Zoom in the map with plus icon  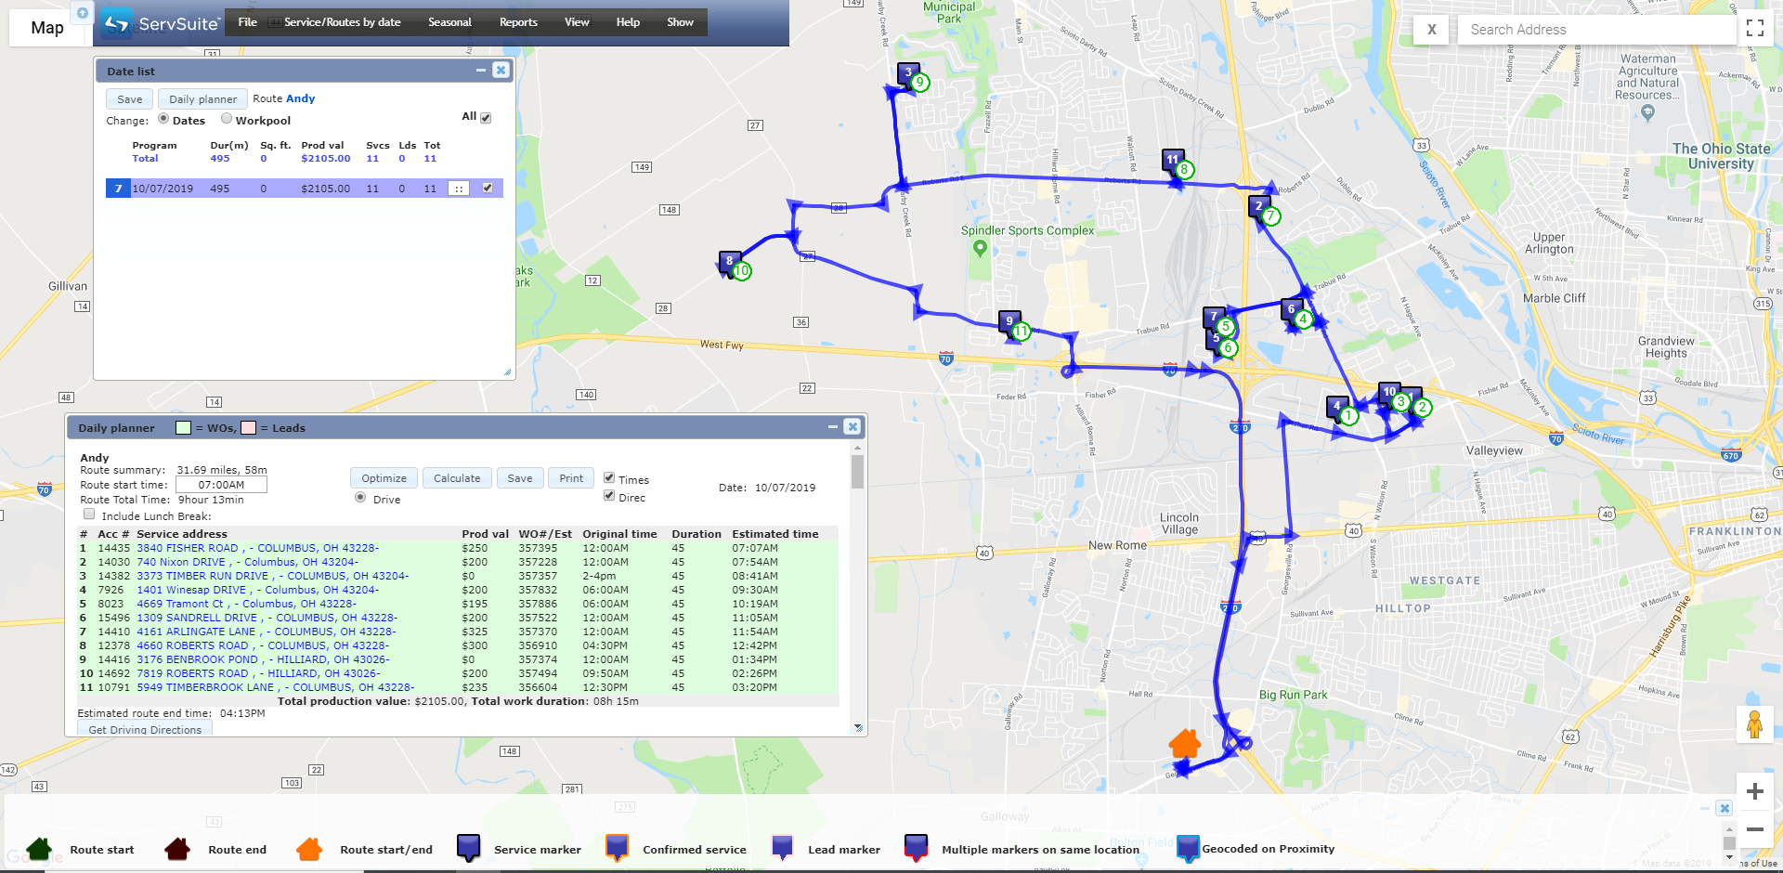point(1754,791)
